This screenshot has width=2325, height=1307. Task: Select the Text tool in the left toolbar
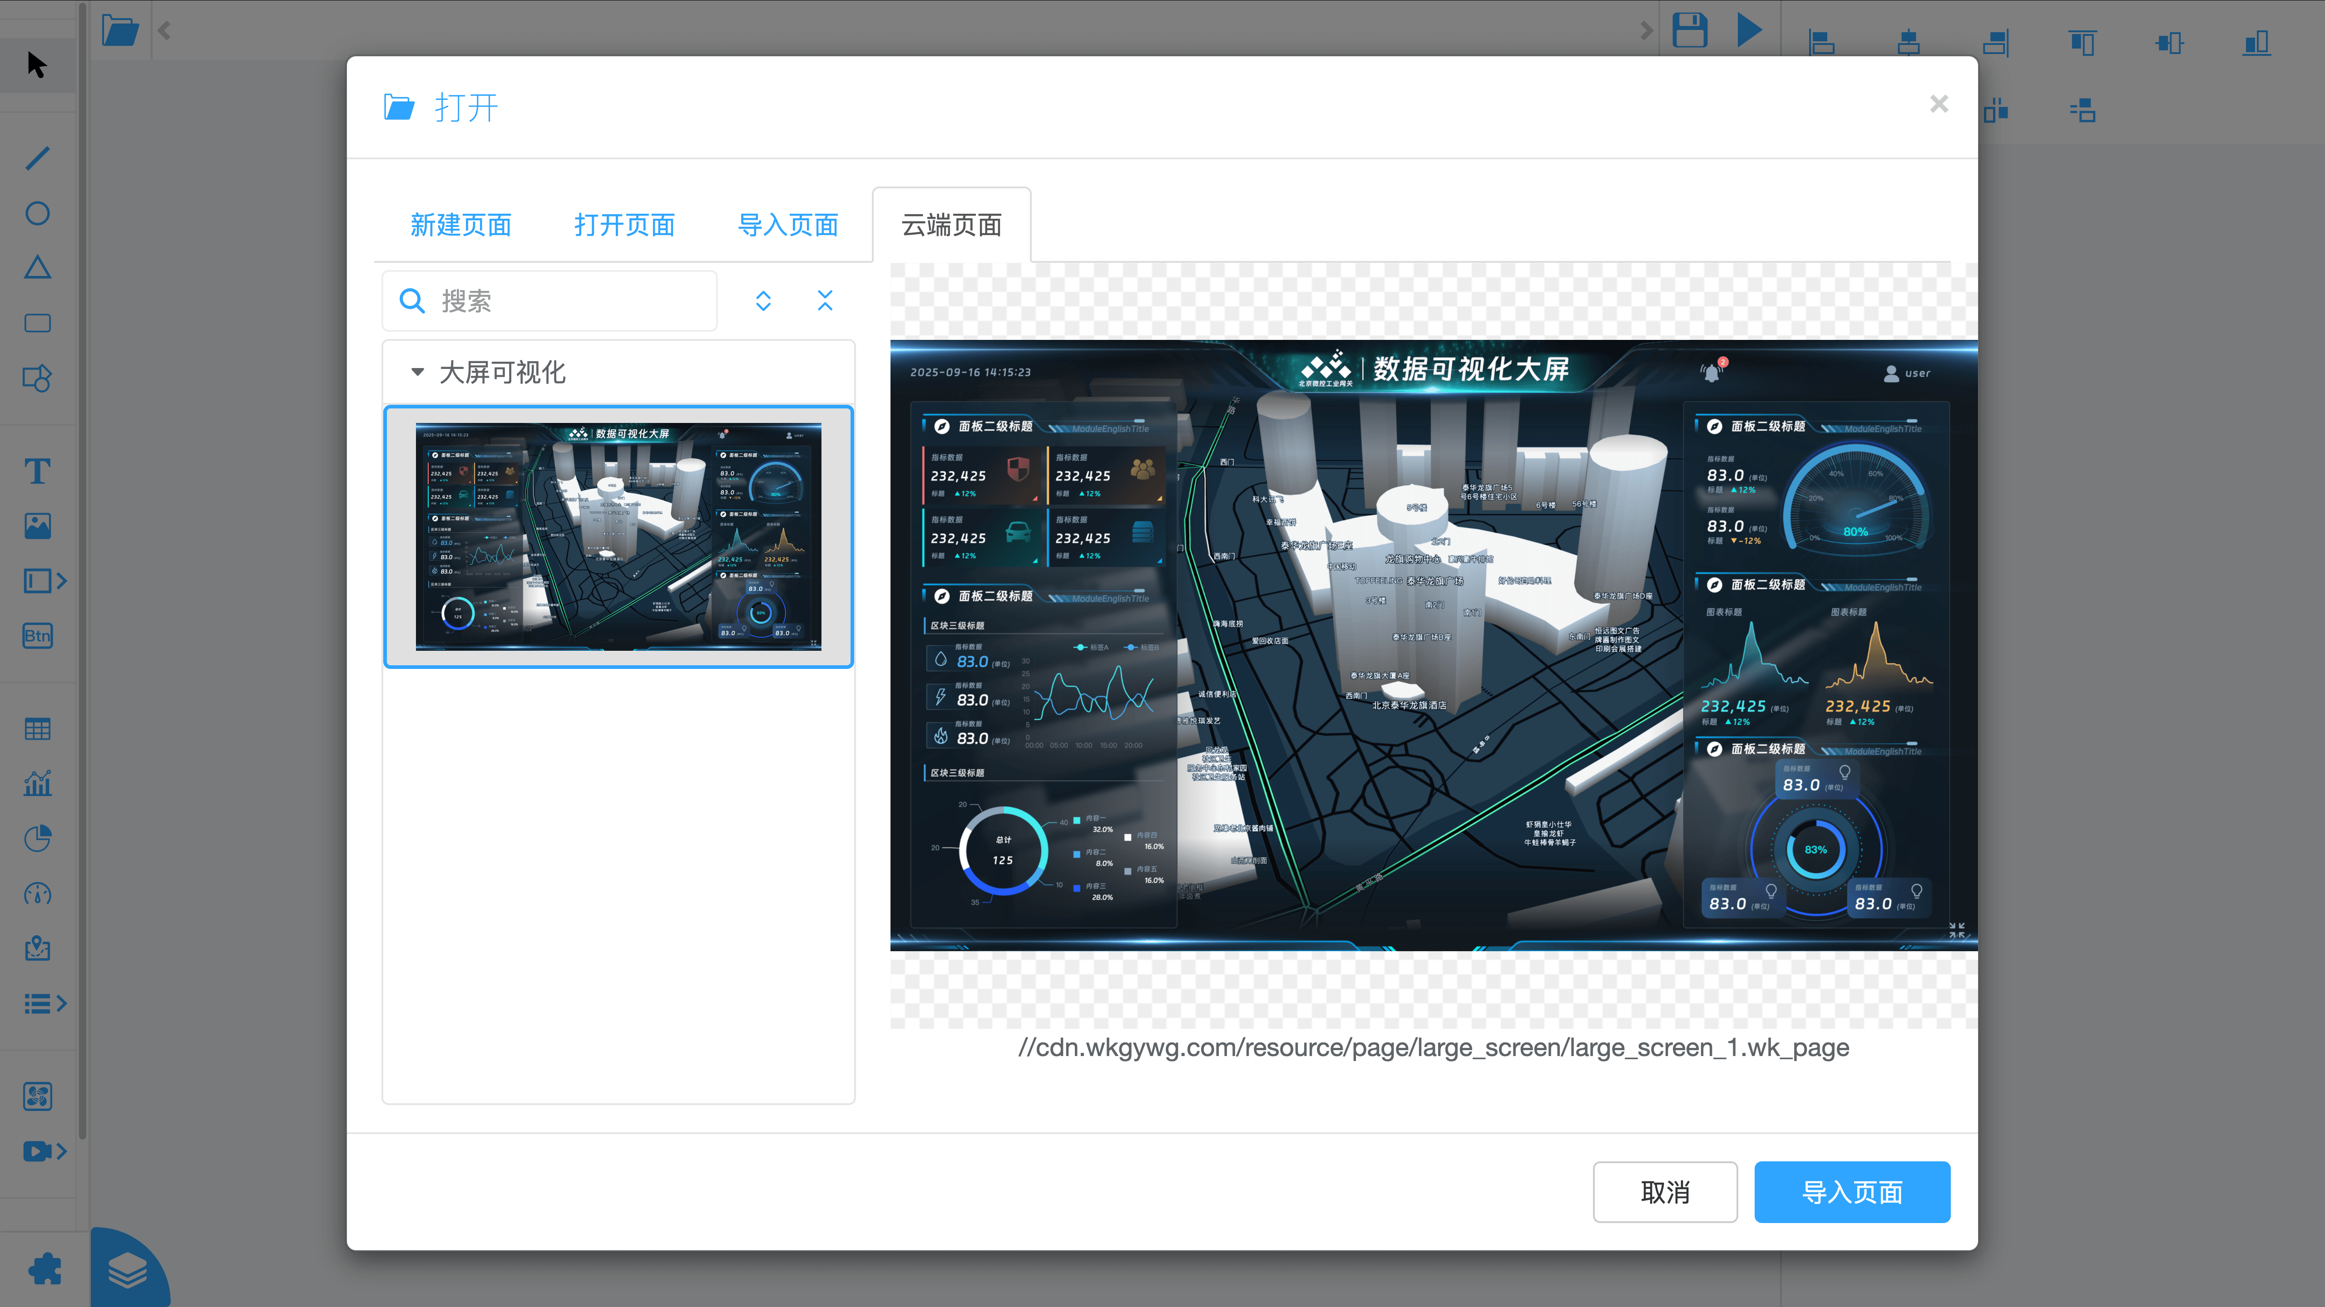[x=38, y=471]
